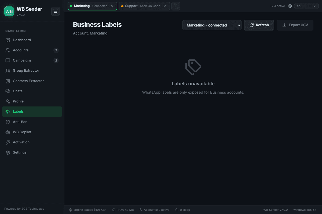Viewport: 322px width, 214px height.
Task: Open Settings from sidebar
Action: point(32,152)
